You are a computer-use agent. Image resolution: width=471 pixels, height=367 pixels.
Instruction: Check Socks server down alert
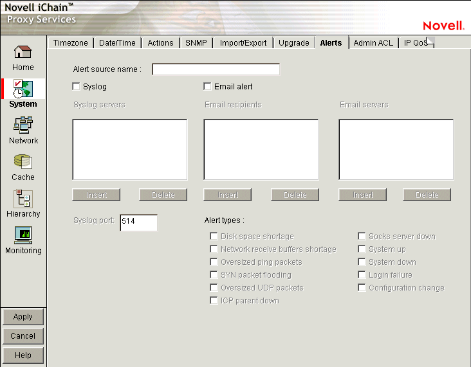click(362, 236)
